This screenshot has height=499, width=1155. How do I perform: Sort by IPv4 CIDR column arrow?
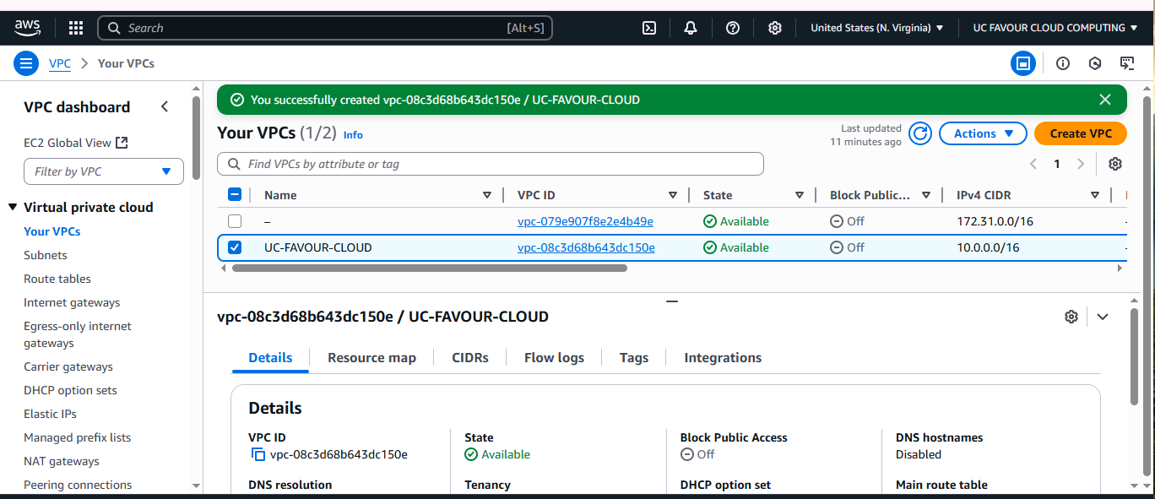(x=1095, y=195)
